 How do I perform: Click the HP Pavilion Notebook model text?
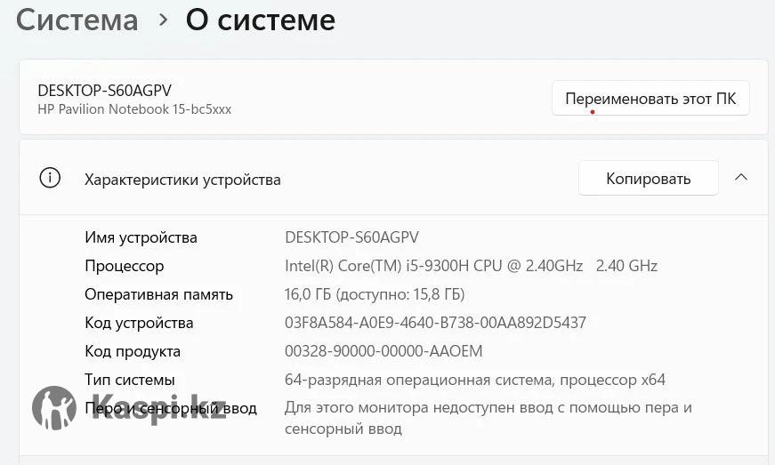134,109
